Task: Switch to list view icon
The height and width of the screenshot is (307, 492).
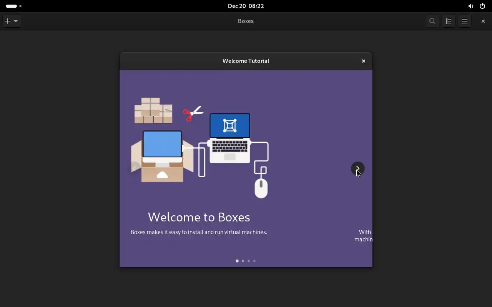Action: point(449,21)
